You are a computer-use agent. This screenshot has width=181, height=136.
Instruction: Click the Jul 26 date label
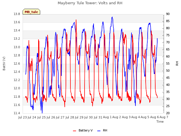point(51,117)
